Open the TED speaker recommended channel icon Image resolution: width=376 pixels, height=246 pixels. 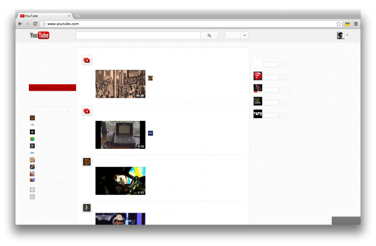point(258,89)
